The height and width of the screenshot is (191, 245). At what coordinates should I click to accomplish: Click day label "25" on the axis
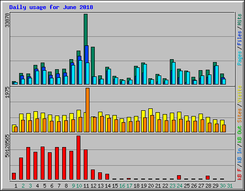click(x=187, y=186)
